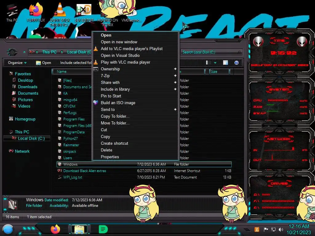Switch to File Explorer taskbar button
The width and height of the screenshot is (315, 236).
point(79,229)
